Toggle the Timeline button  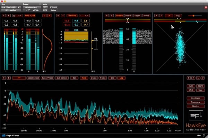click(72, 16)
